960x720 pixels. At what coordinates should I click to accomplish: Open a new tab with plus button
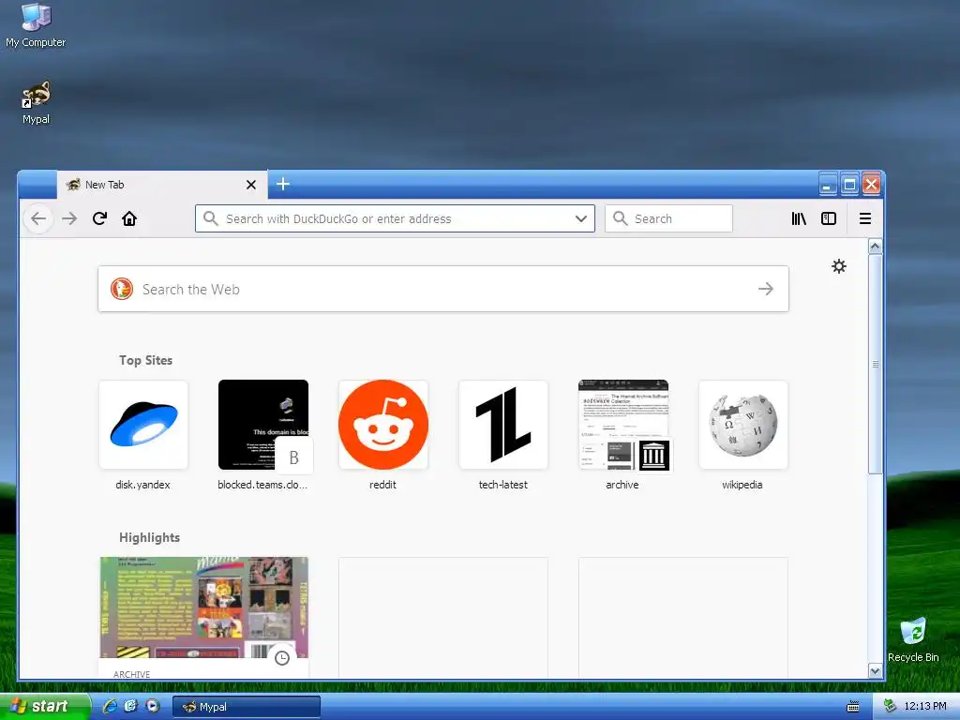pos(283,184)
